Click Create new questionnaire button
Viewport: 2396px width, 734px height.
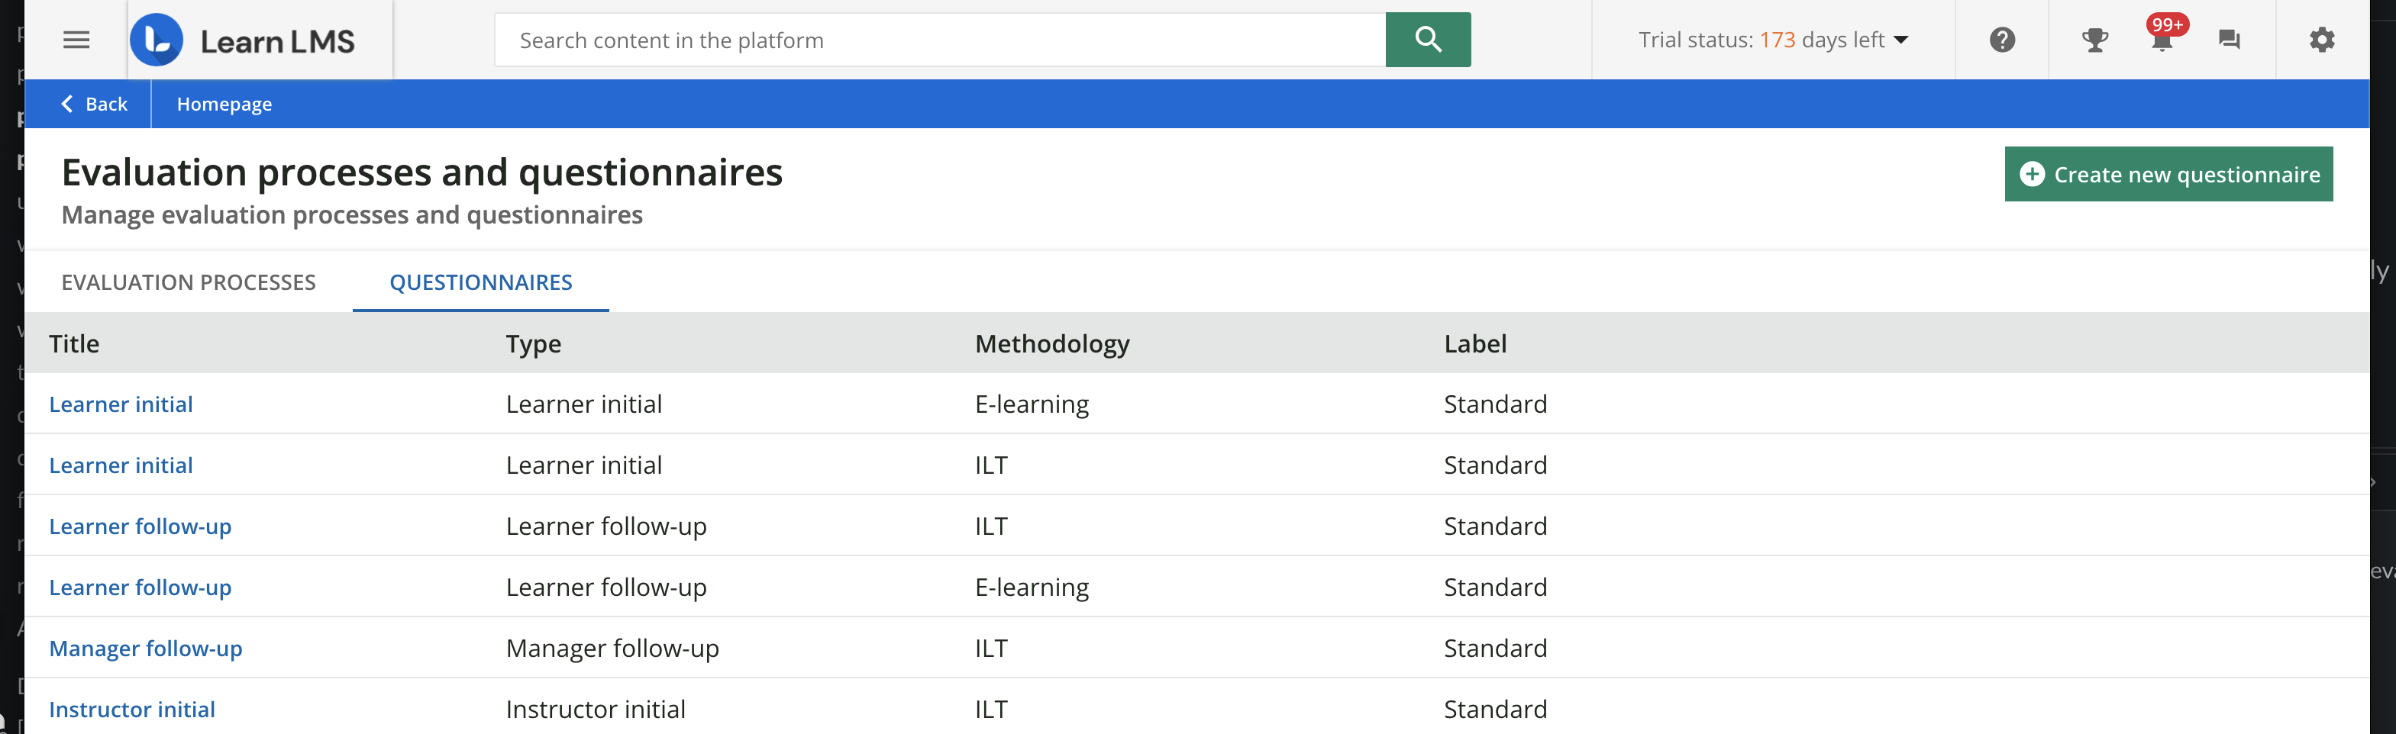coord(2168,175)
